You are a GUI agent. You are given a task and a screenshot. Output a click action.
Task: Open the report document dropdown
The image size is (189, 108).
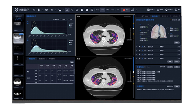pos(151,10)
